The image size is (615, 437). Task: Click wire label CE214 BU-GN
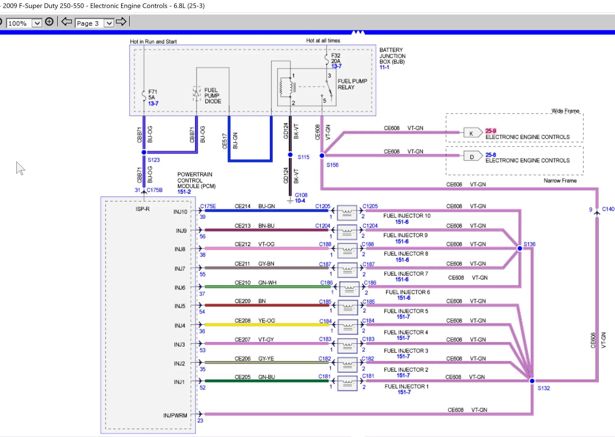point(255,206)
